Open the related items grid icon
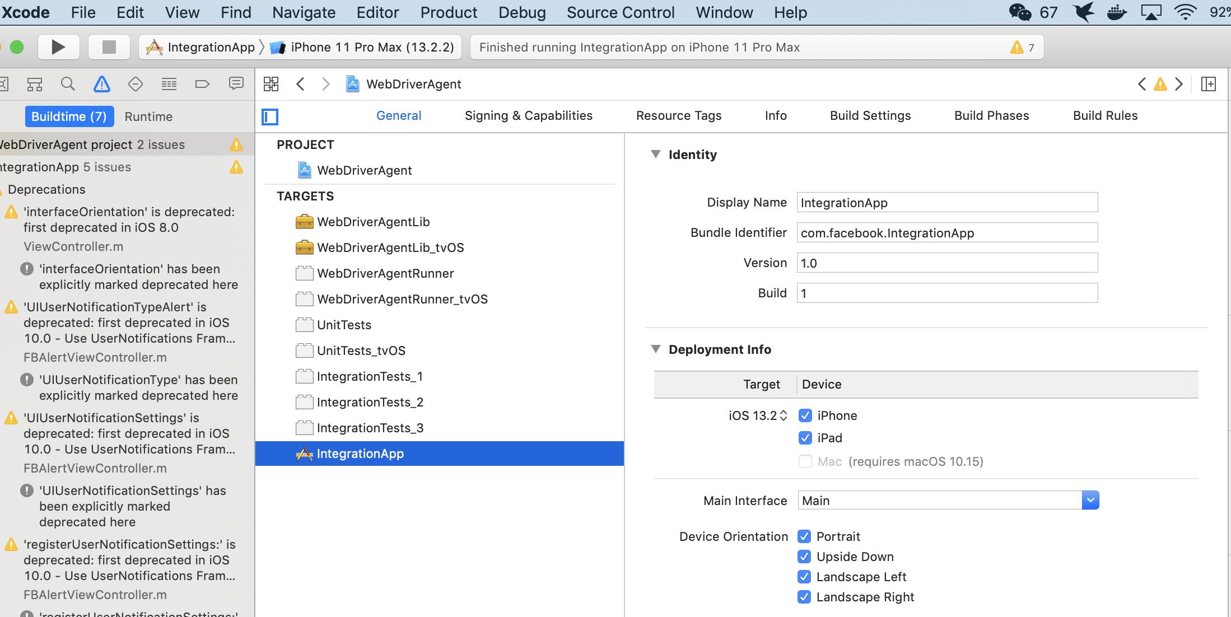This screenshot has height=617, width=1231. [271, 84]
